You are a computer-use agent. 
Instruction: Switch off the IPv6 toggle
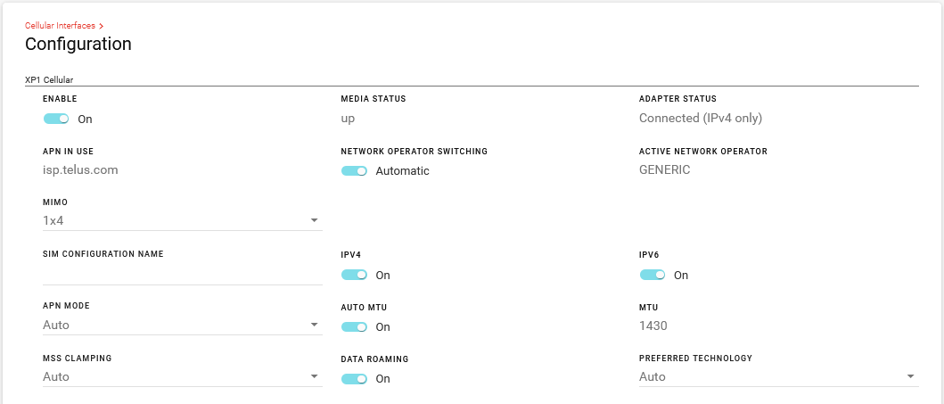coord(652,276)
